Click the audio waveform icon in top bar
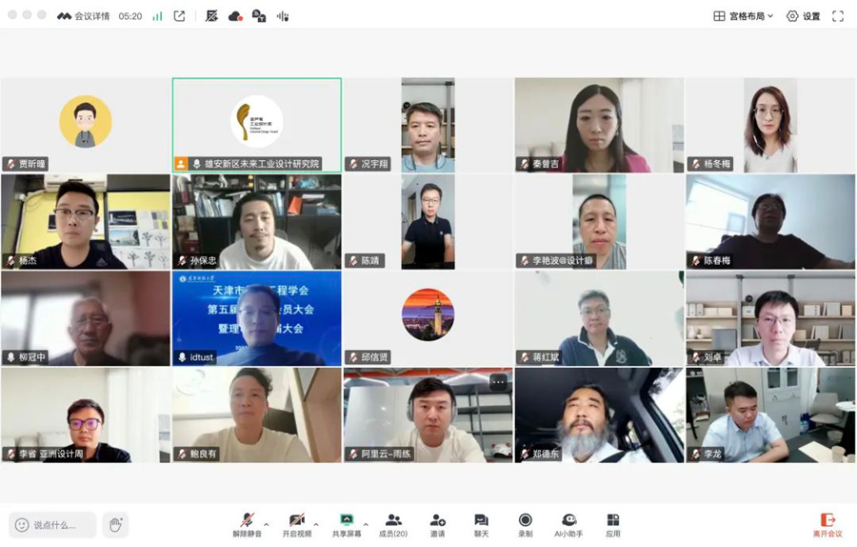Screen dimensions: 857x547 (283, 16)
